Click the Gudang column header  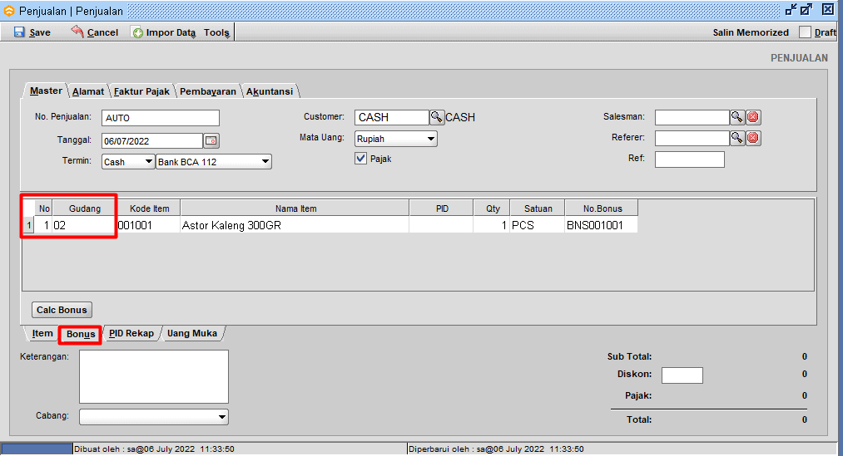84,208
